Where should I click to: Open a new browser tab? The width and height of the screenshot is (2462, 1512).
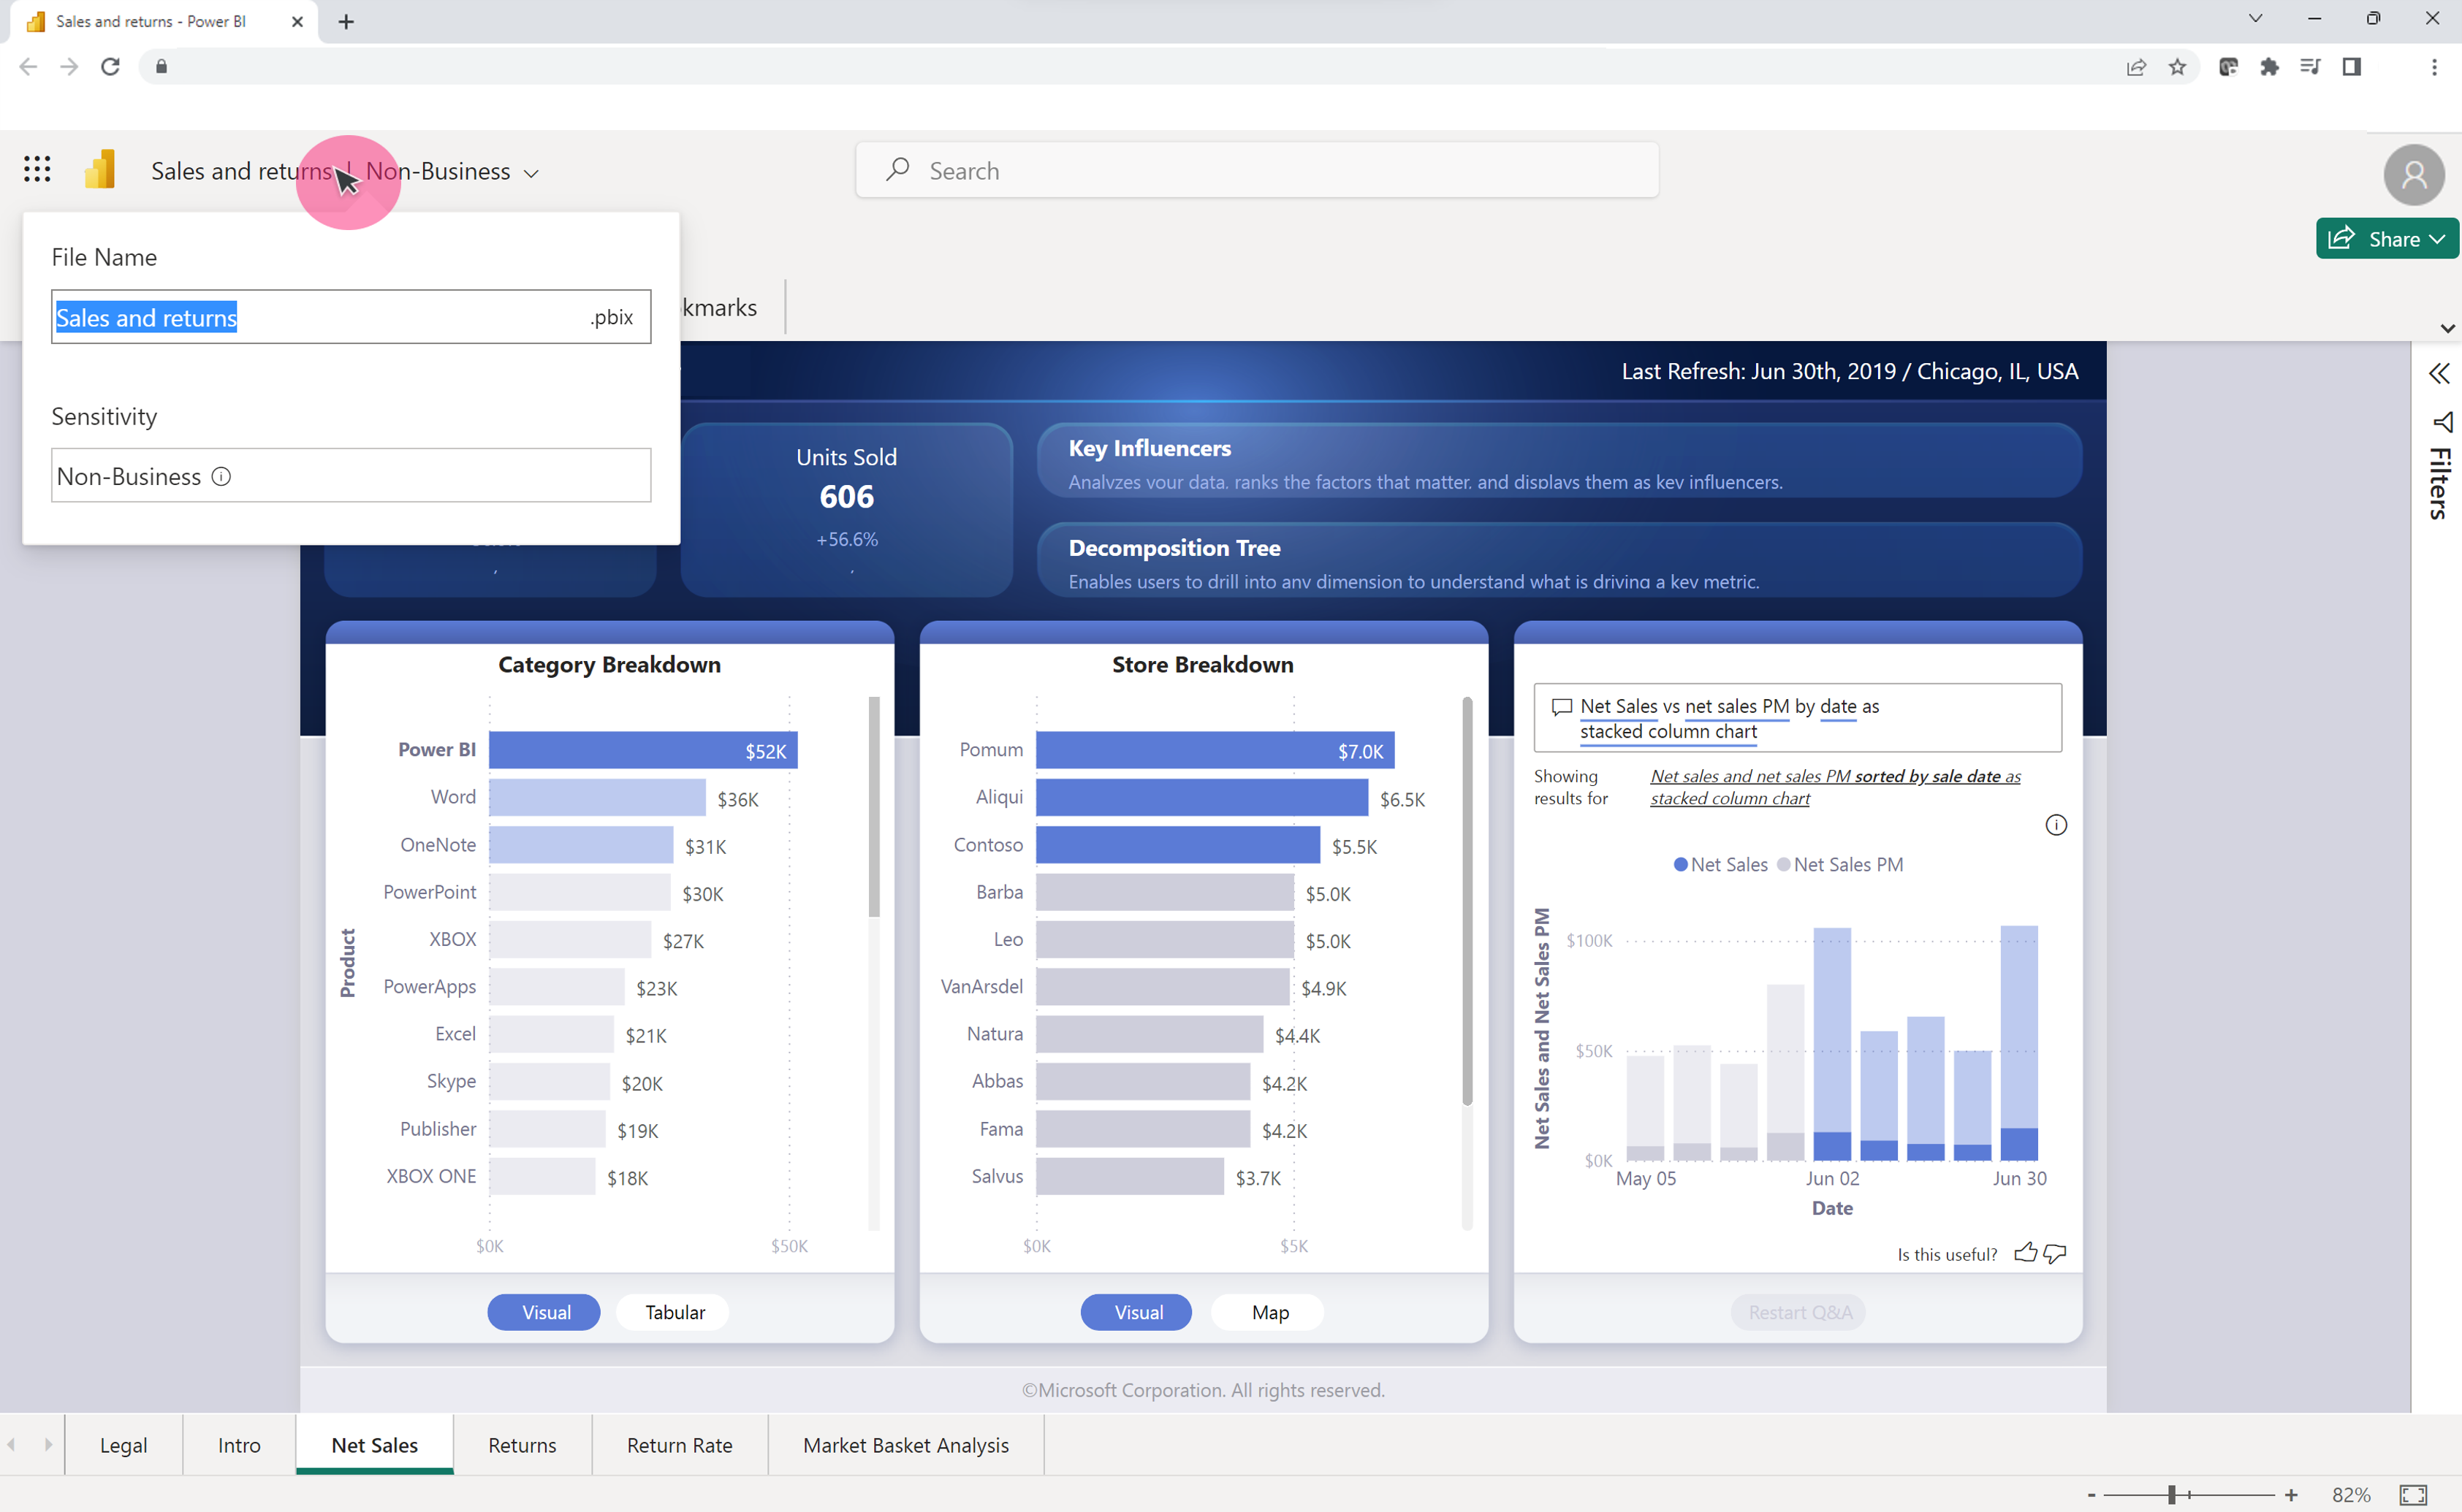pos(346,21)
